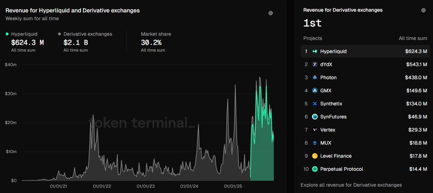Click the Vertex logo icon
Viewport: 433px width, 193px height.
(315, 130)
